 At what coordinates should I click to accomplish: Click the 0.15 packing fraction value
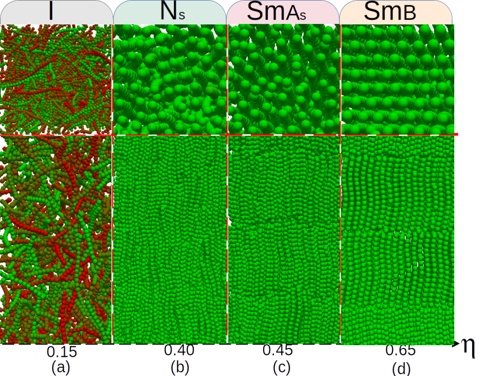click(62, 352)
